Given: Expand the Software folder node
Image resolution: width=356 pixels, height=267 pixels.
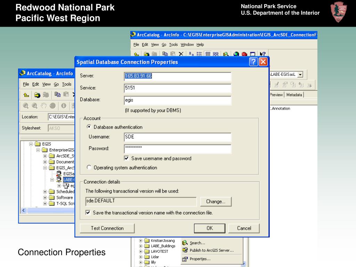Looking at the screenshot, I should (x=45, y=197).
